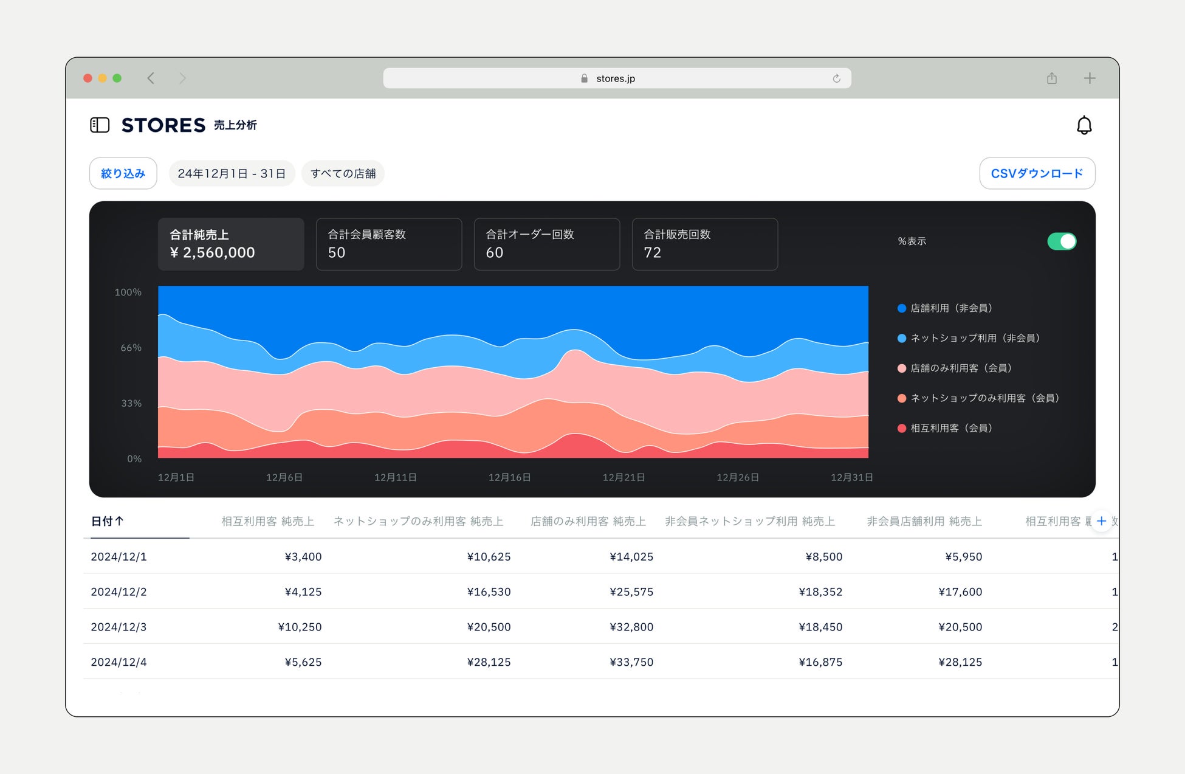Viewport: 1185px width, 774px height.
Task: Toggle the sidebar panel icon beside STORES
Action: pyautogui.click(x=100, y=125)
